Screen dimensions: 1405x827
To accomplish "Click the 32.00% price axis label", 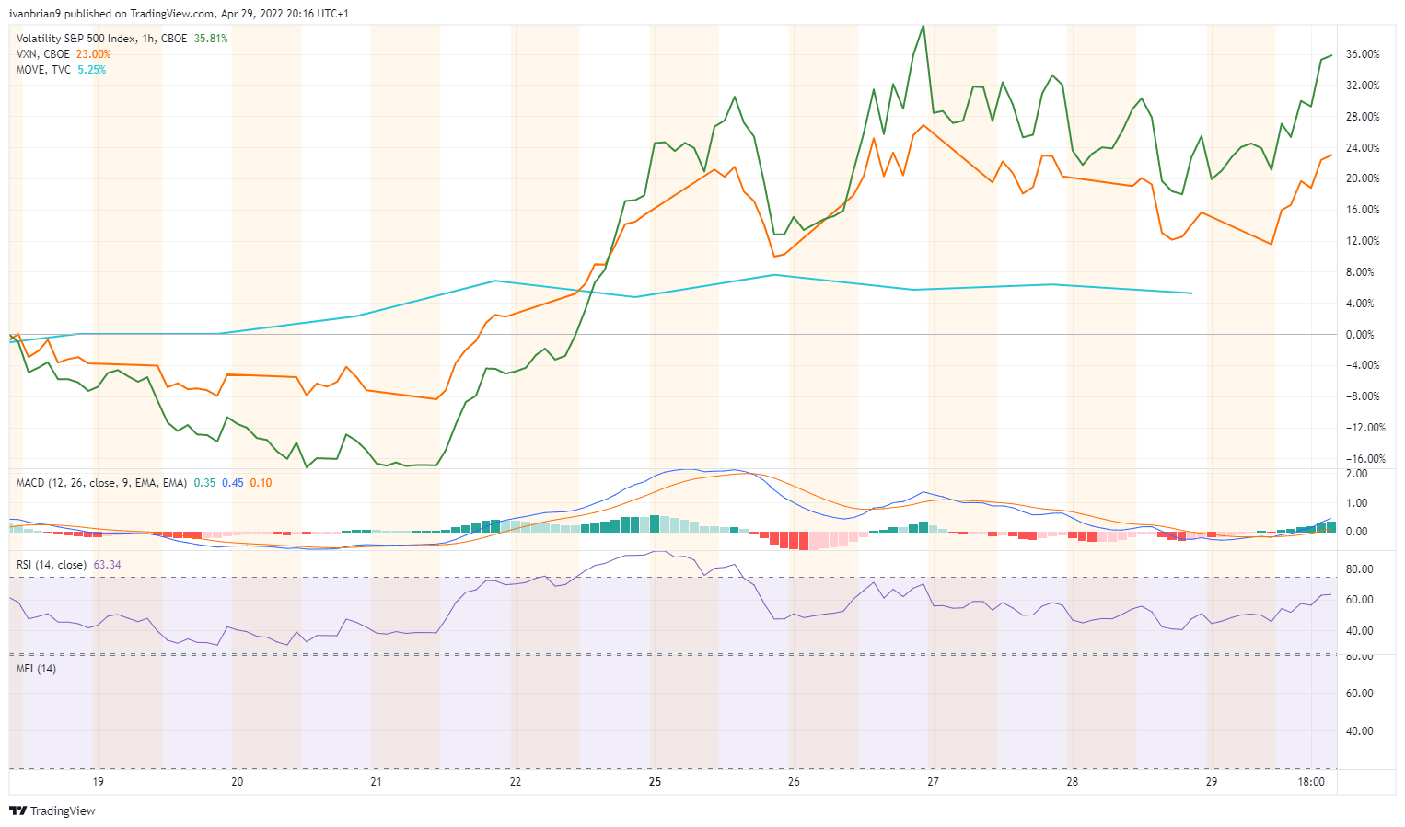I will tap(1363, 86).
